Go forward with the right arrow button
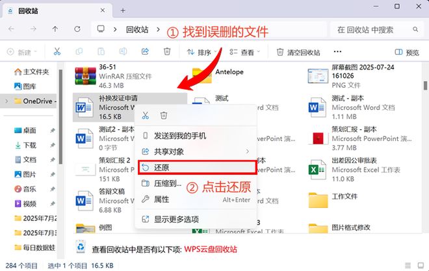The width and height of the screenshot is (429, 271). [x=33, y=29]
